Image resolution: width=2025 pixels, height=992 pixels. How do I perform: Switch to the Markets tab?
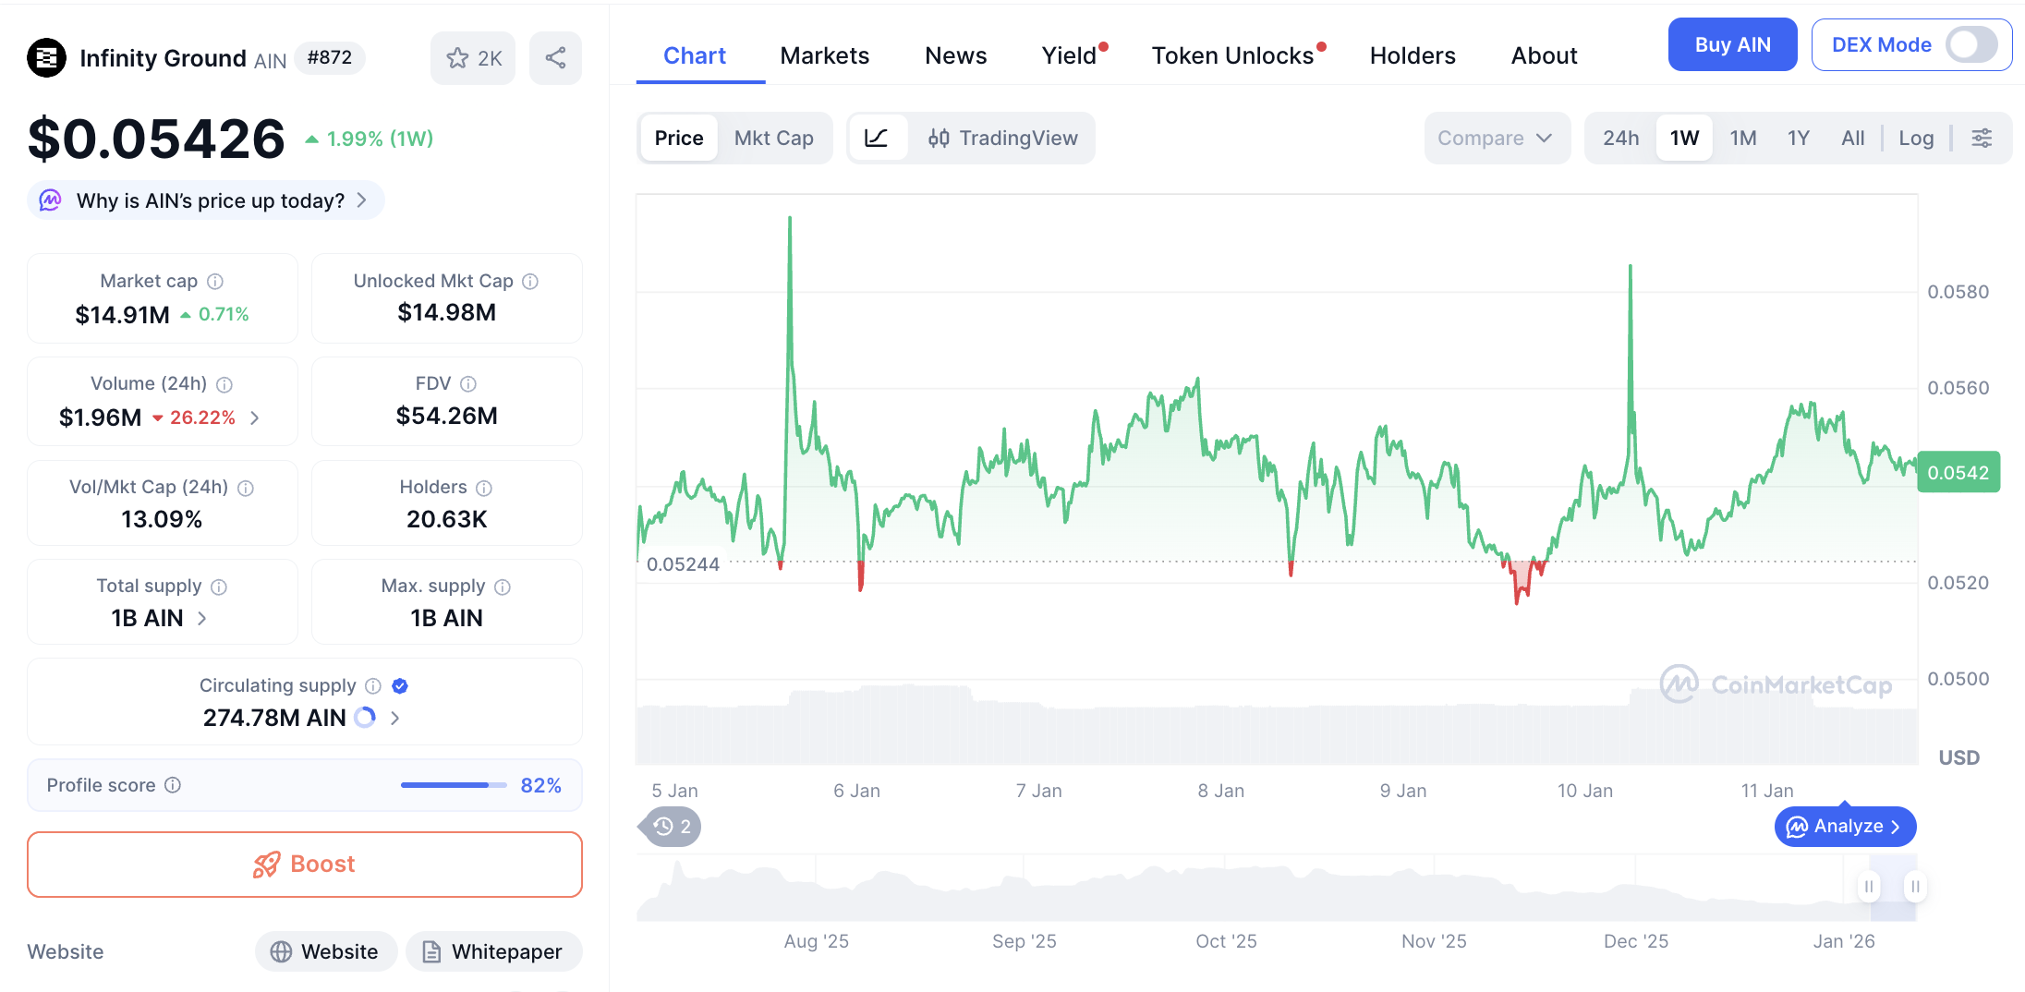click(824, 55)
